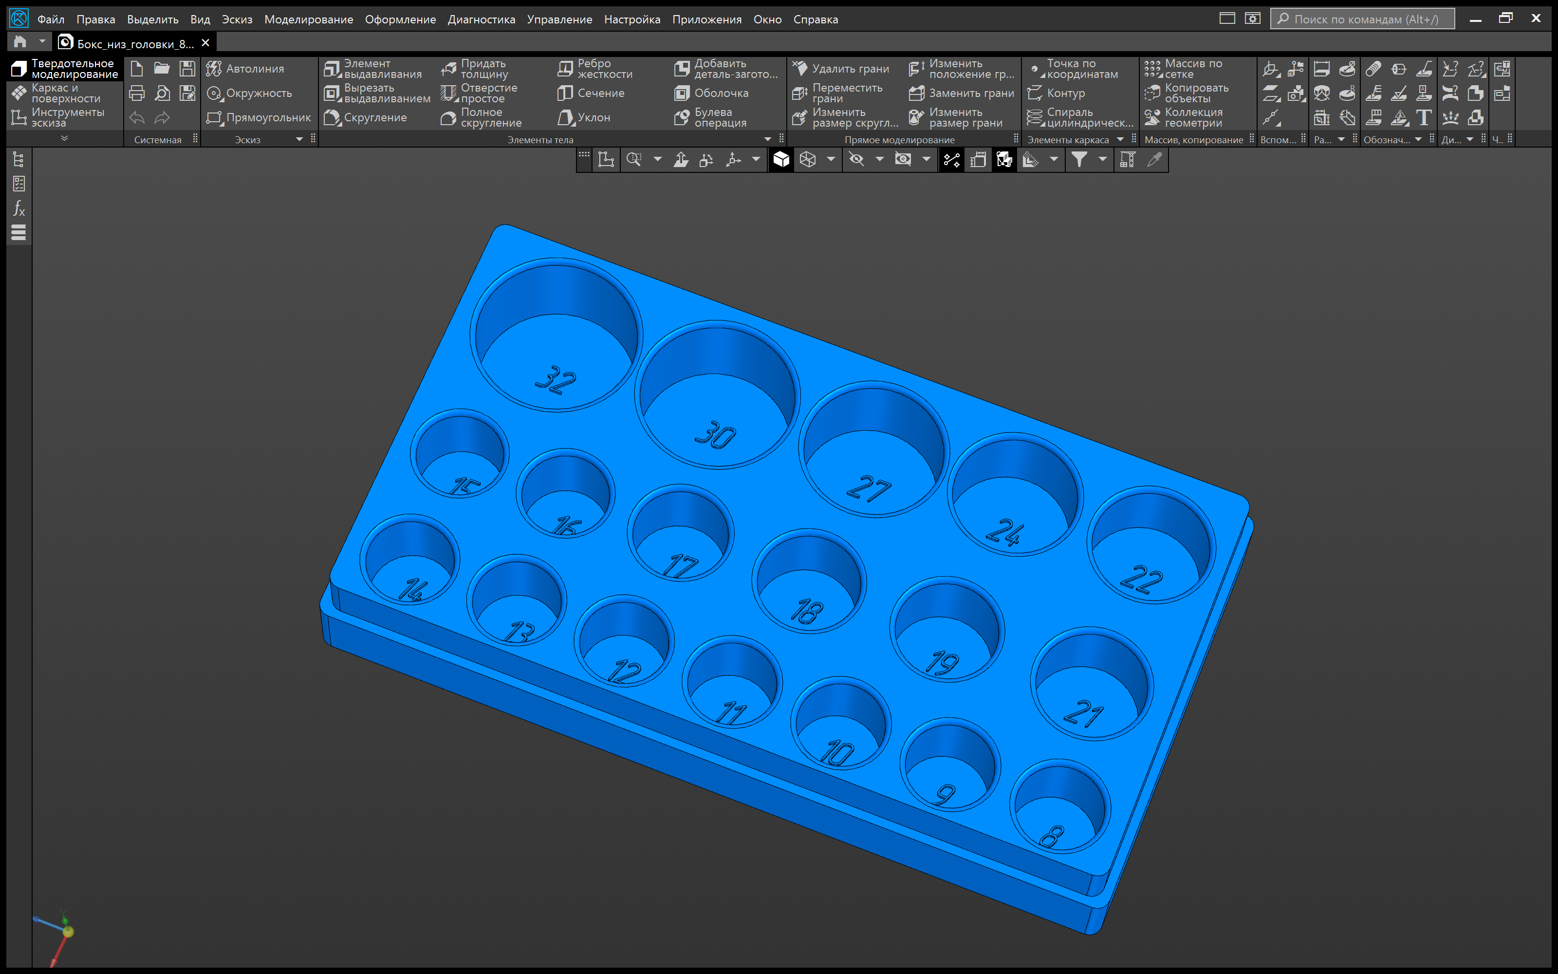Open the Диагностика menu
The height and width of the screenshot is (974, 1558).
click(481, 19)
